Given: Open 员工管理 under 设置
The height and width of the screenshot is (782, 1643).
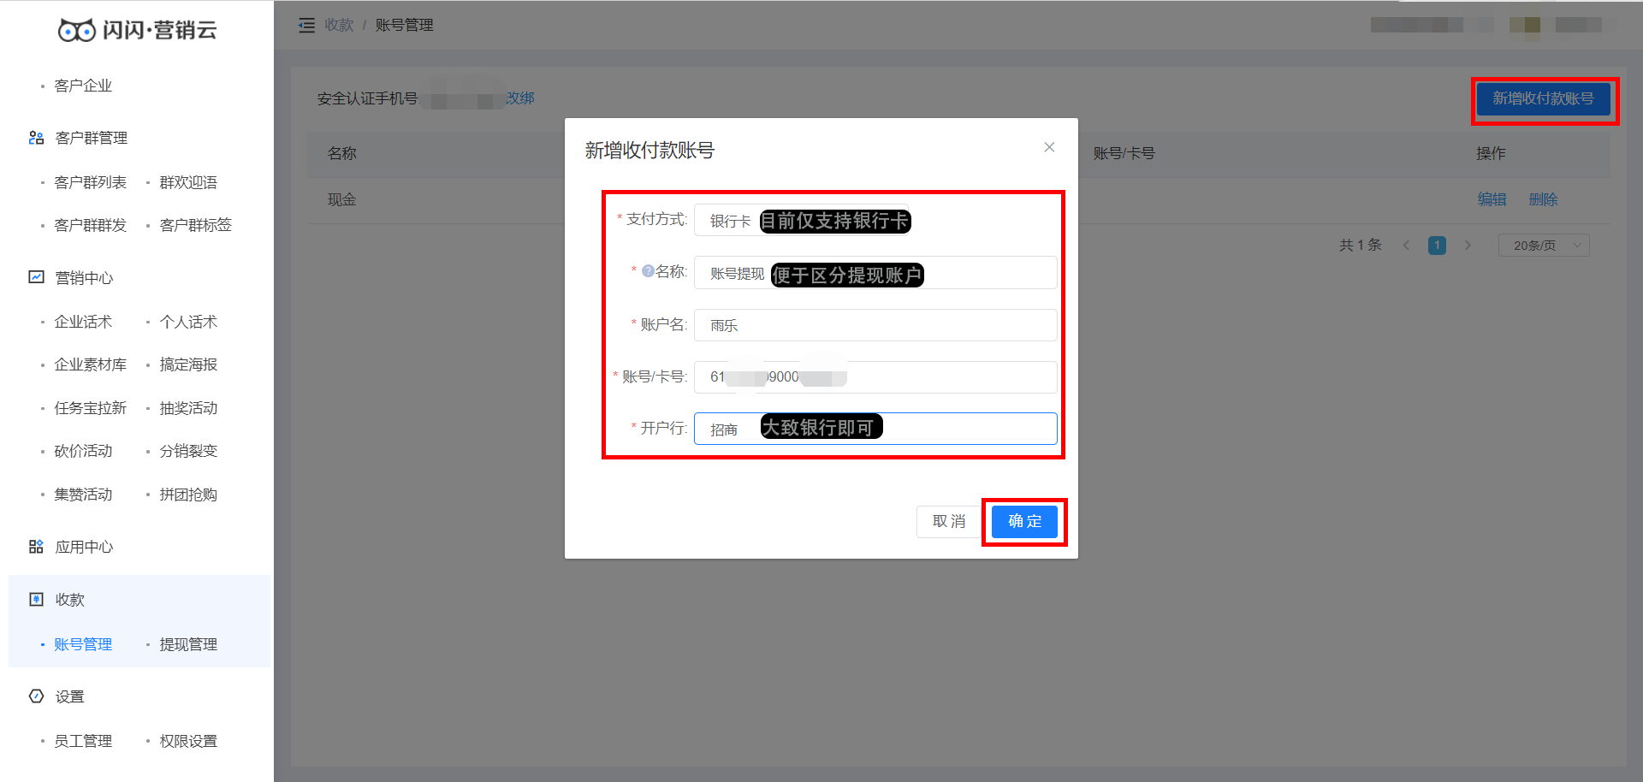Looking at the screenshot, I should pos(83,741).
